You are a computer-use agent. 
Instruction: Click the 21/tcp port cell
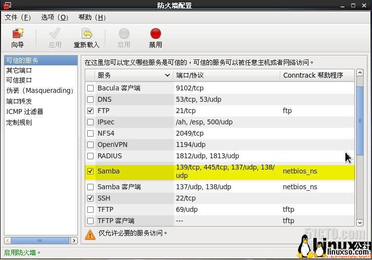point(186,111)
